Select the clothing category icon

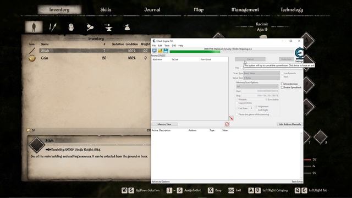[x=71, y=27]
